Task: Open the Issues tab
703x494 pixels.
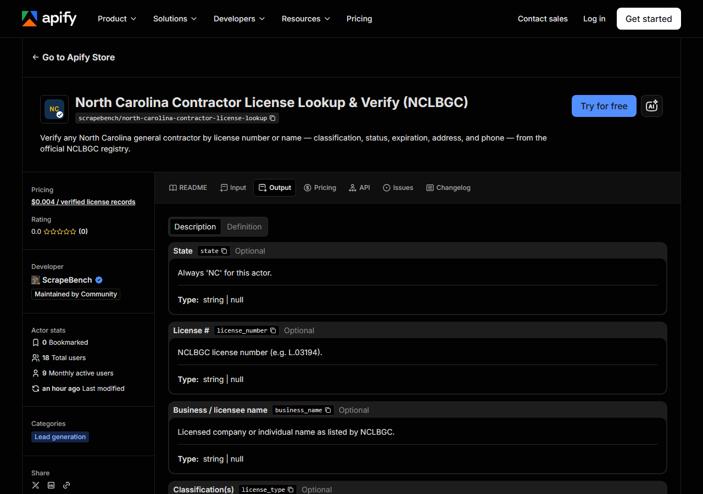Action: (398, 188)
